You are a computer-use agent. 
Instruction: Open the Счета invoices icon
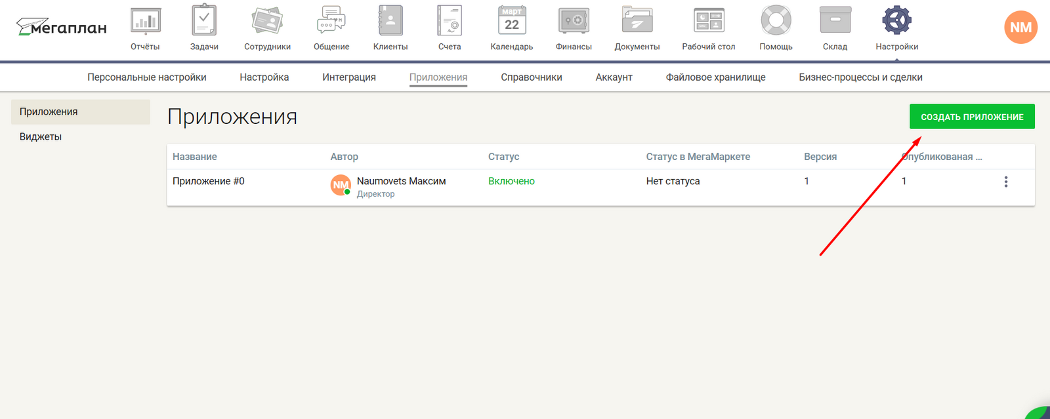450,22
